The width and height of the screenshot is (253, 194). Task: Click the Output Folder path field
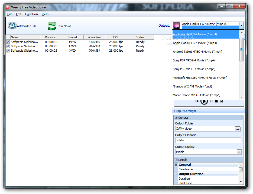[205, 129]
